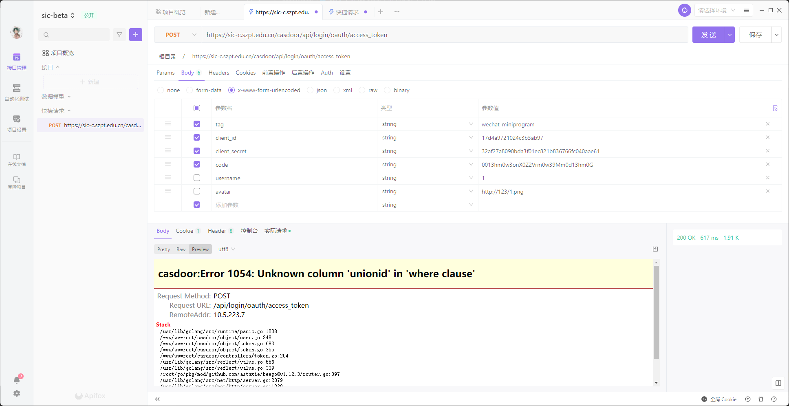The width and height of the screenshot is (789, 406).
Task: Open 克隆项目 in the sidebar
Action: 17,183
